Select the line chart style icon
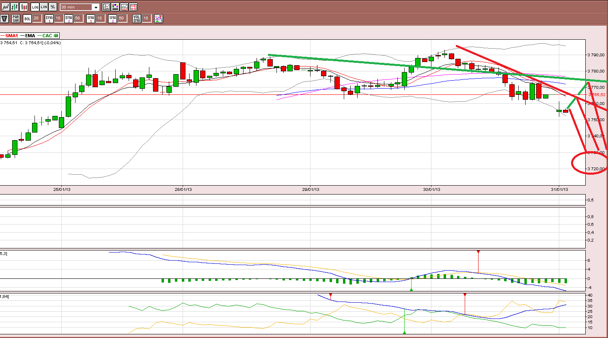 [x=5, y=7]
